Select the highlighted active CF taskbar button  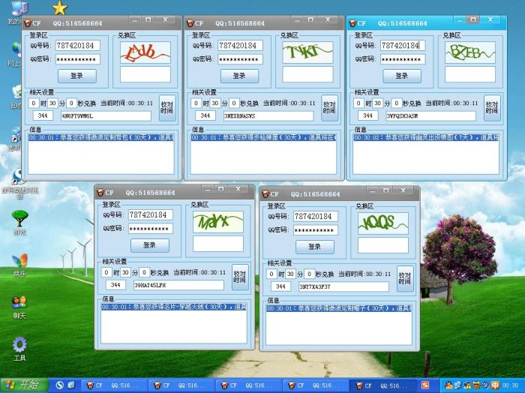click(x=382, y=385)
